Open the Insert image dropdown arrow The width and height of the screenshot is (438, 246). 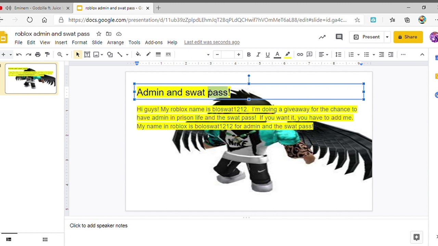tap(102, 55)
